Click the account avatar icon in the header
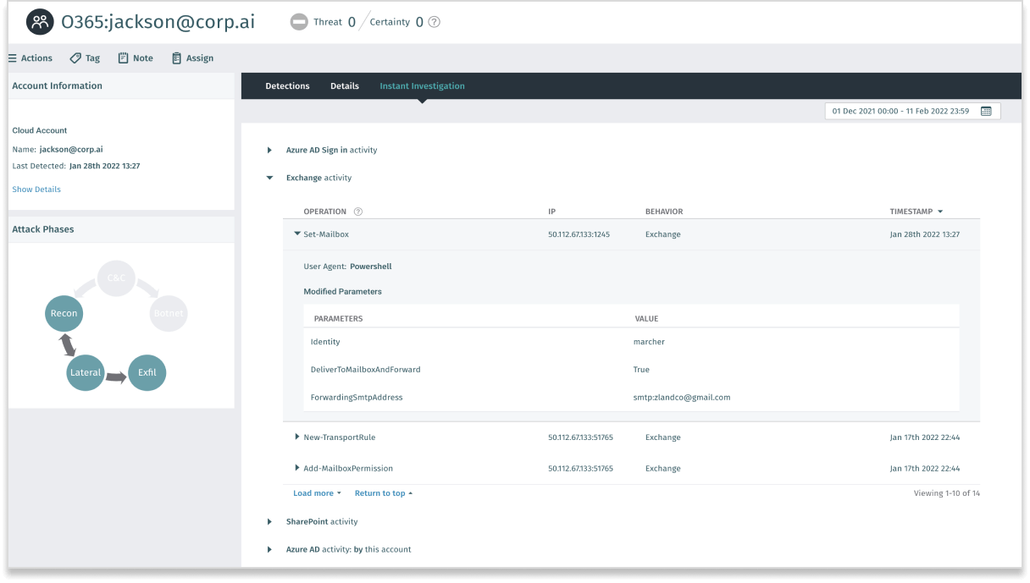This screenshot has width=1030, height=583. pos(39,21)
